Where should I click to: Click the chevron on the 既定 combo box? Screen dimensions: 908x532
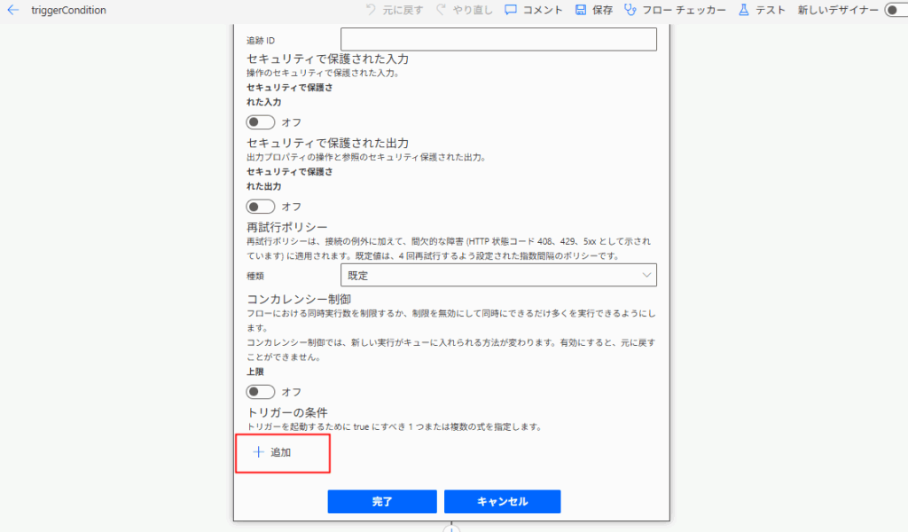tap(646, 275)
